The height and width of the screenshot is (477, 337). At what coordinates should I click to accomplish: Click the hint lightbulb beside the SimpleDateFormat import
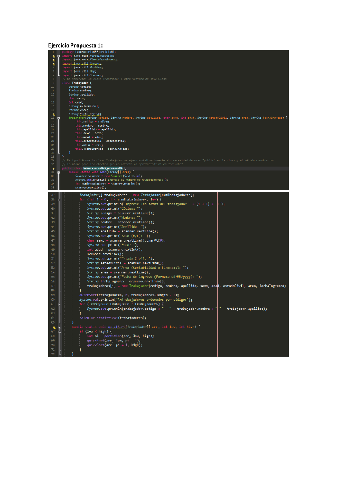click(x=53, y=60)
